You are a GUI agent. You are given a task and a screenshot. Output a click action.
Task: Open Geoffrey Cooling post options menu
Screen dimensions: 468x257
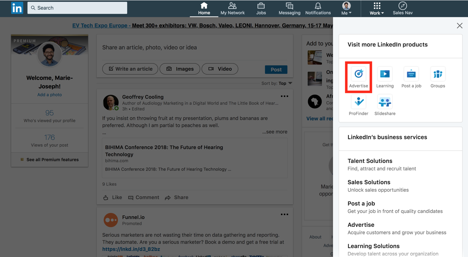click(x=284, y=96)
